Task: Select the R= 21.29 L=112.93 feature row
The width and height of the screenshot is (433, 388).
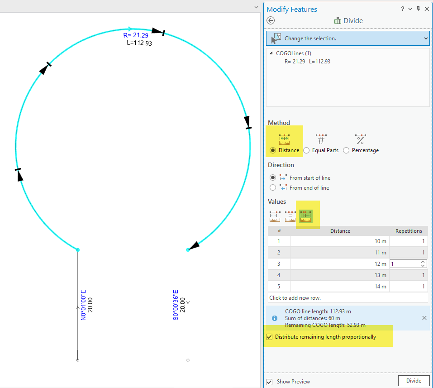Action: click(x=307, y=62)
